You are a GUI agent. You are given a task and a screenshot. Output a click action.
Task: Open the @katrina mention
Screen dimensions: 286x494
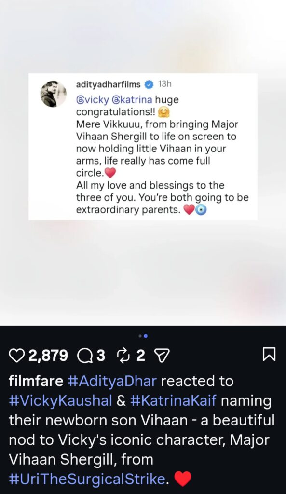[x=132, y=100]
